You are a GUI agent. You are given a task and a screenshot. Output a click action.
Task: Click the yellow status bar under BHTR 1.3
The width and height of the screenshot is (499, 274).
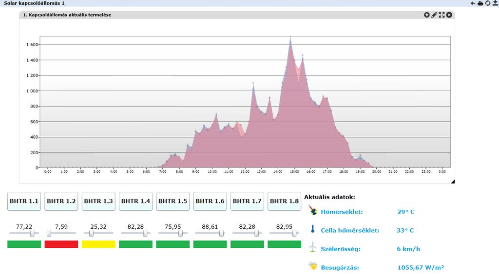pos(98,244)
